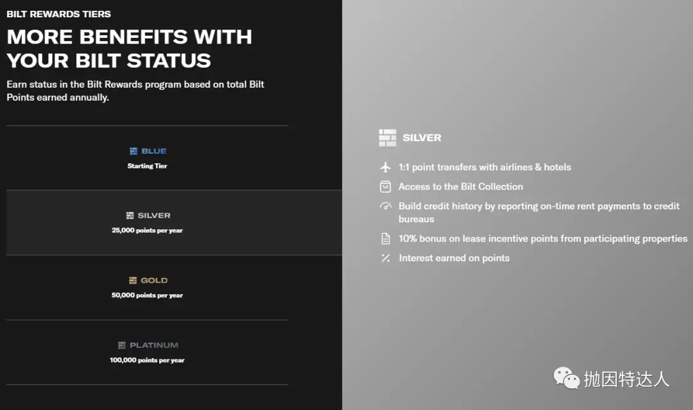Screen dimensions: 693x410
Task: Select the Silver 25,000 points tier tab
Action: [147, 223]
